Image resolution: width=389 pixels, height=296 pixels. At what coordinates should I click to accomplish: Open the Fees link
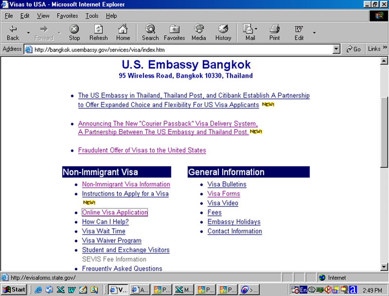(214, 213)
